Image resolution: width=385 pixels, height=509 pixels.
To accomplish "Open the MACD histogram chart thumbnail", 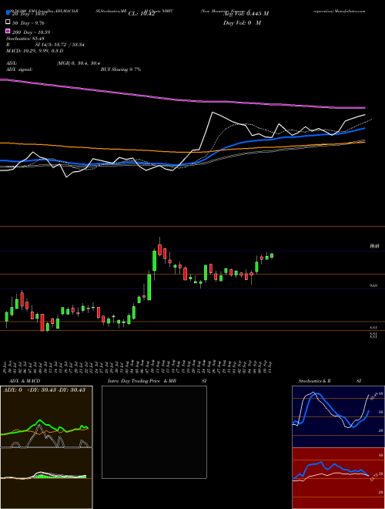I will point(46,478).
